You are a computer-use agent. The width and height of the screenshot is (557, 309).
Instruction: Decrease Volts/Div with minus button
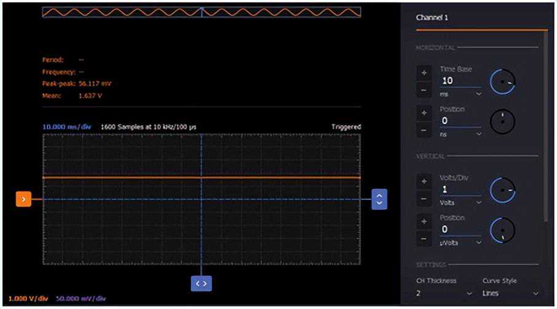tap(424, 199)
